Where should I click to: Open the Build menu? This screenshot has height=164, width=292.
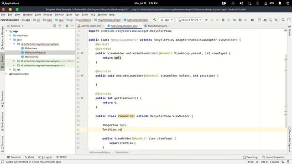click(69, 15)
